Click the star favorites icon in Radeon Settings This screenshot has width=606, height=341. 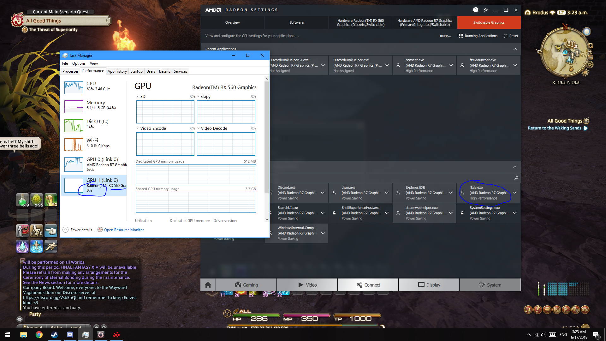click(x=486, y=10)
